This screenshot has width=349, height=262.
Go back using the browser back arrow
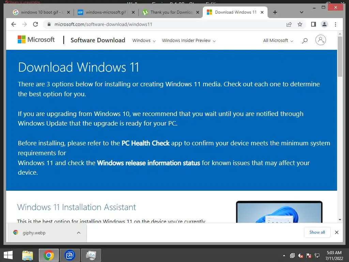point(14,24)
